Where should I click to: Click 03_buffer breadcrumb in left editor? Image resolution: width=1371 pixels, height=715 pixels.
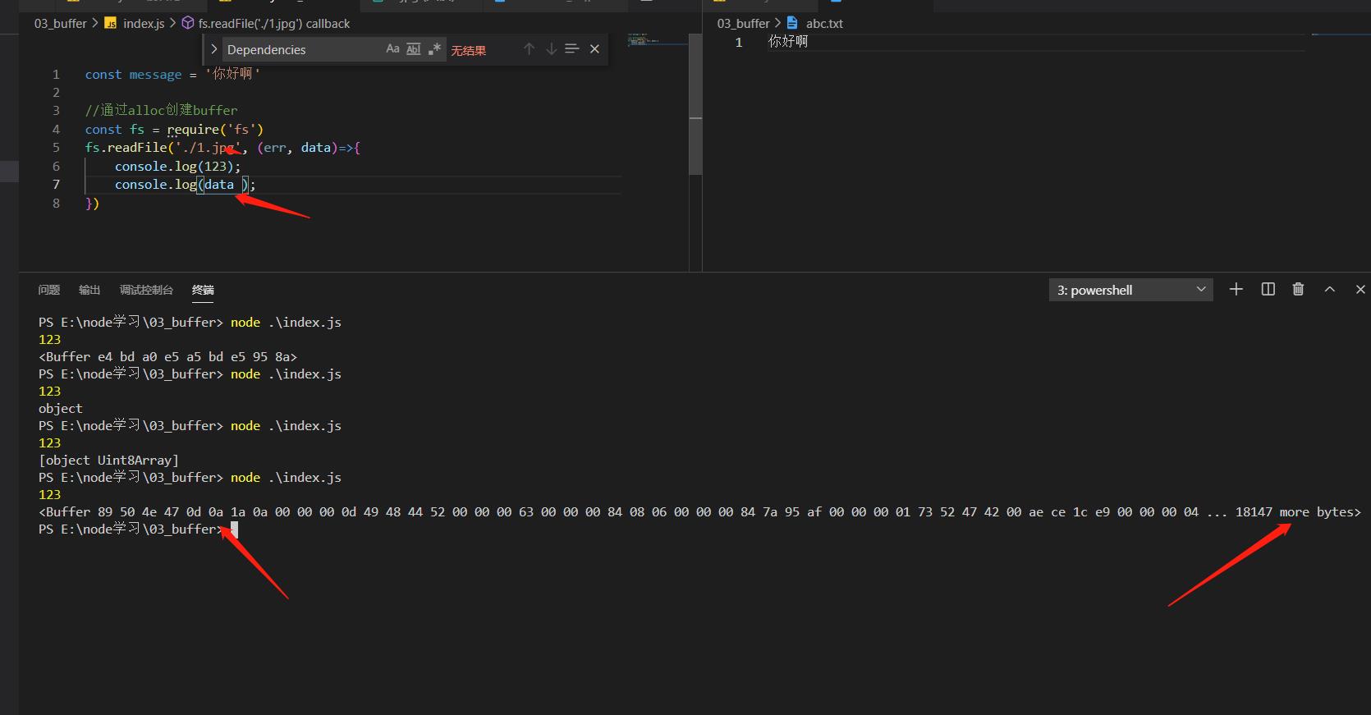point(60,24)
